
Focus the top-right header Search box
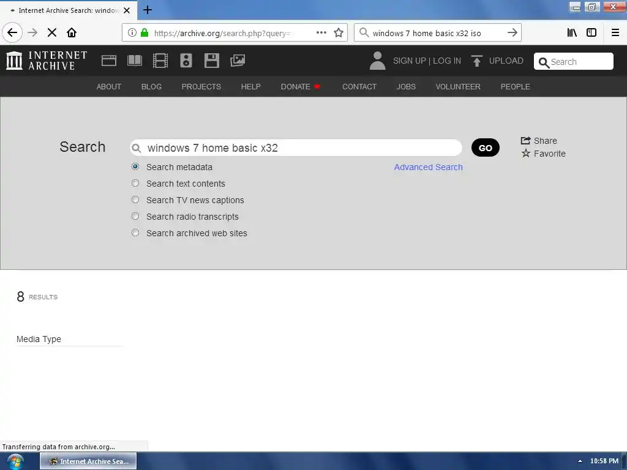573,62
